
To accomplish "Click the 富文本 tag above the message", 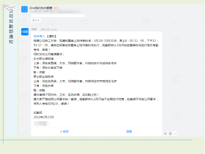I will click(x=36, y=20).
